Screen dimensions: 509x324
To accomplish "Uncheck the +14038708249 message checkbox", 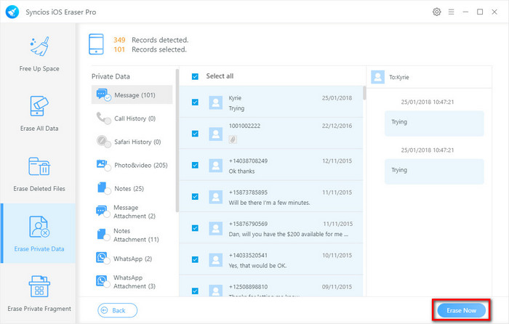I will point(195,165).
